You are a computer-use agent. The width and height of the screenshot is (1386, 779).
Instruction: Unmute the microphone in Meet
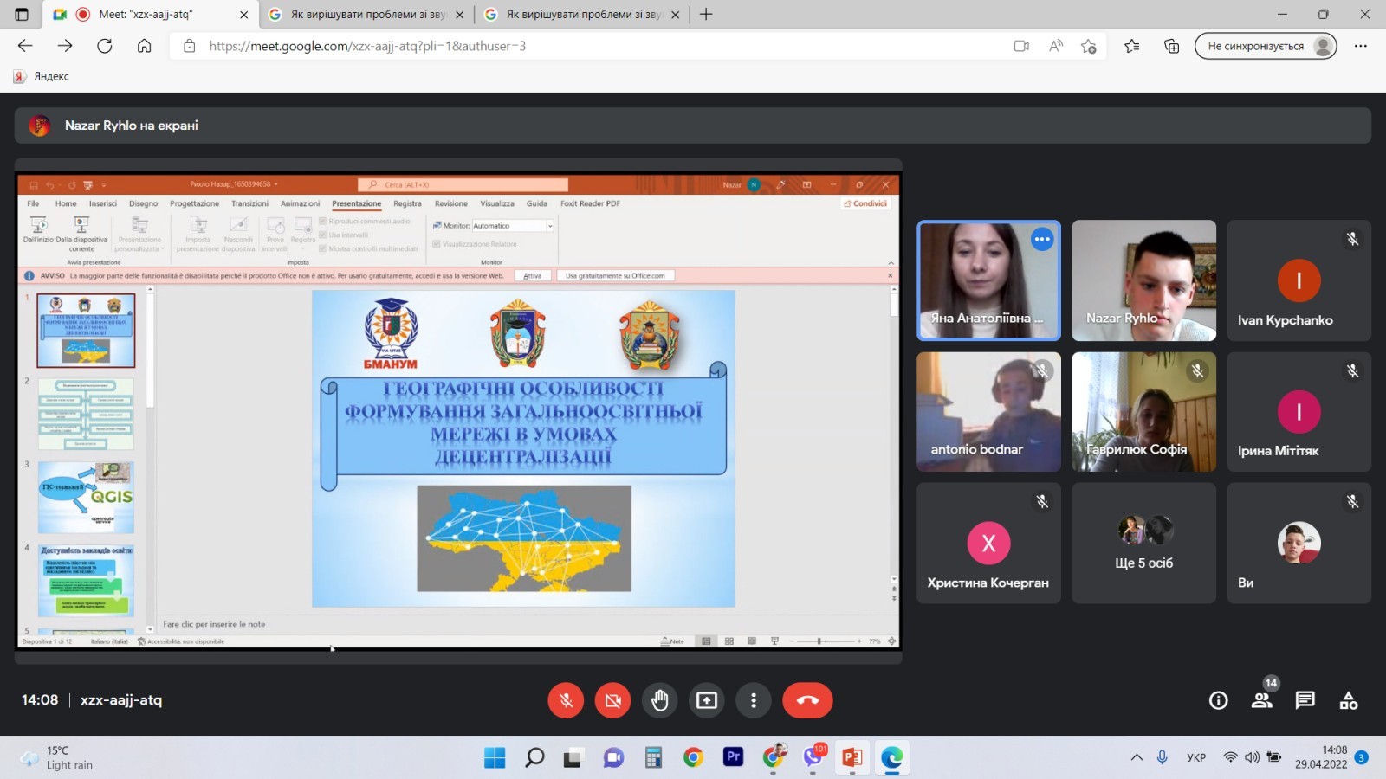point(566,700)
